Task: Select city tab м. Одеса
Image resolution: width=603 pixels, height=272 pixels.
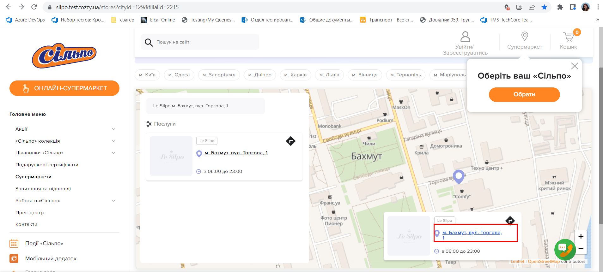Action: pos(179,75)
